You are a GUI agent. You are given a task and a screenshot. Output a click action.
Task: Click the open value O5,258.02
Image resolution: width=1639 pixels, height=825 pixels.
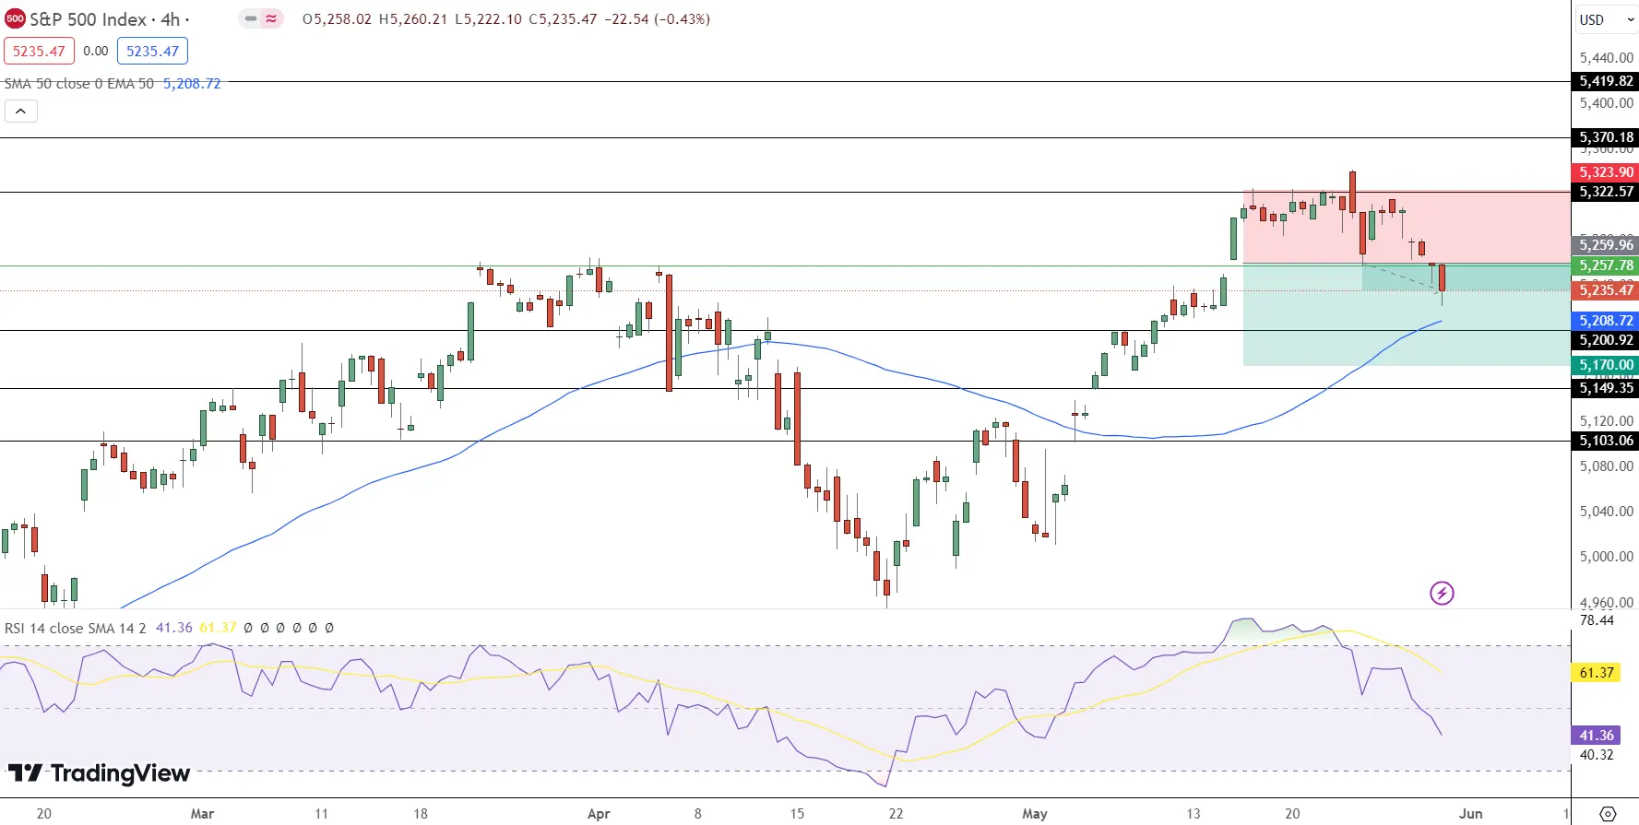click(x=337, y=19)
